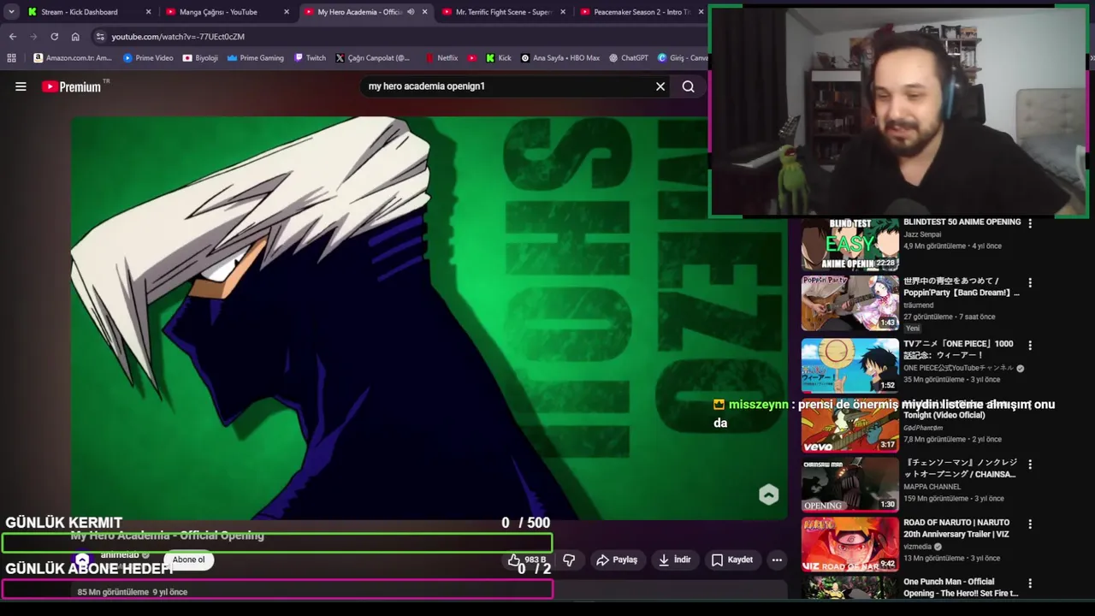
Task: Mute the My Hero Academia tab audio icon
Action: pos(411,12)
